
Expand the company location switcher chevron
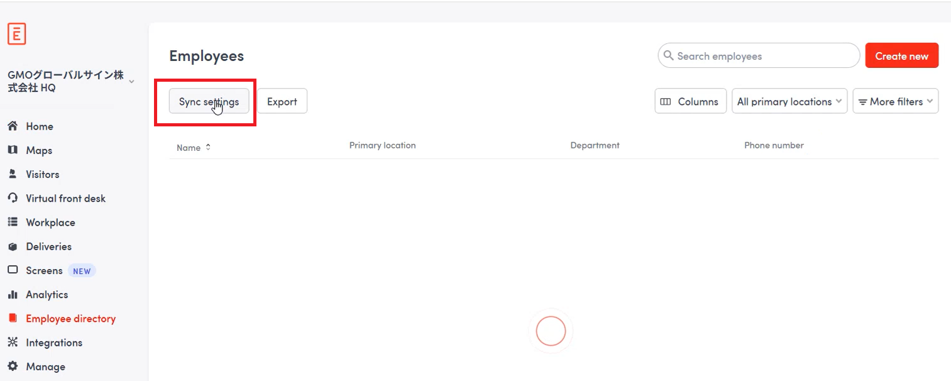(x=131, y=82)
